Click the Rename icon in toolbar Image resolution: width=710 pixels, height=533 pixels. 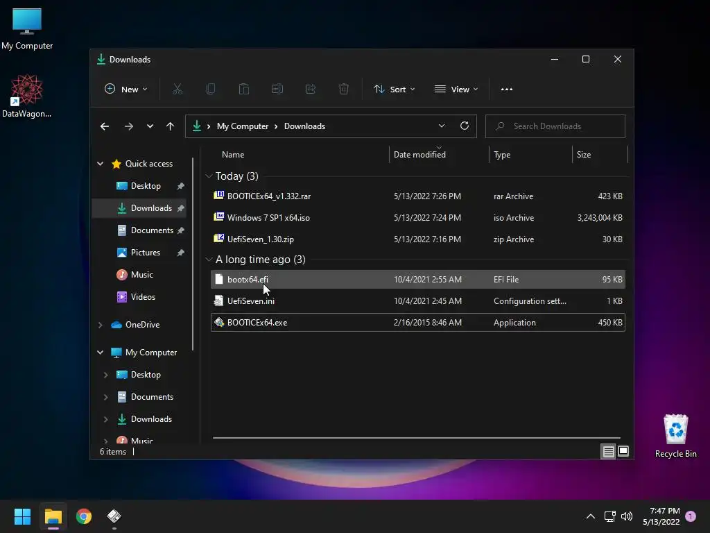pos(277,90)
